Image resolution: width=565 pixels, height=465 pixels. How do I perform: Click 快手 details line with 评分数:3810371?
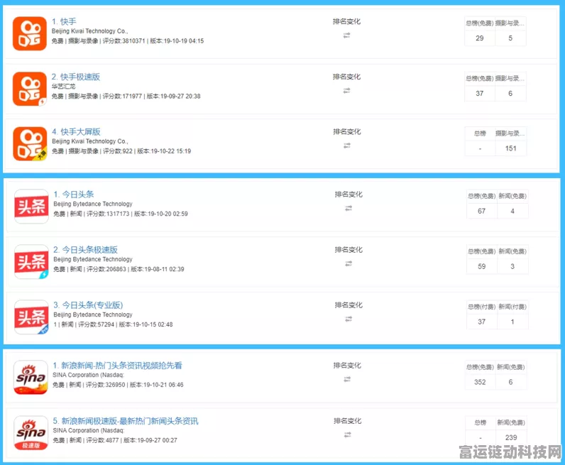coord(128,41)
